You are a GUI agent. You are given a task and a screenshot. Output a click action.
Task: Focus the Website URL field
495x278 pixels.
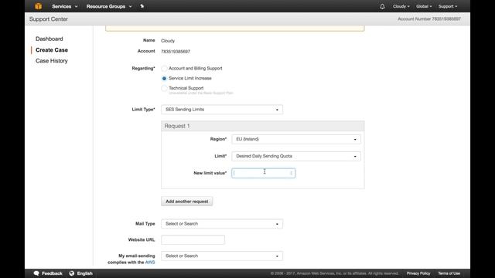[193, 240]
